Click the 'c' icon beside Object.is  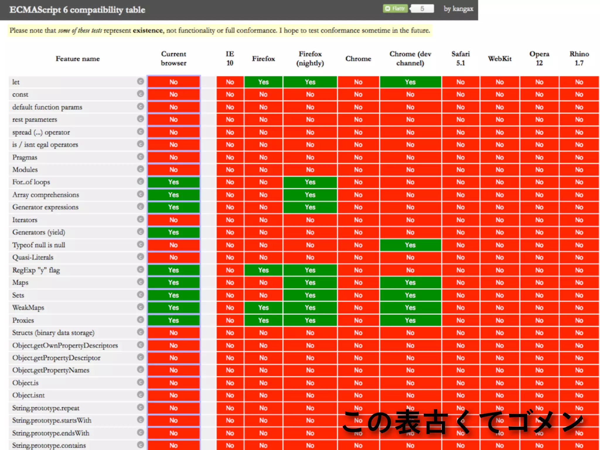[141, 382]
